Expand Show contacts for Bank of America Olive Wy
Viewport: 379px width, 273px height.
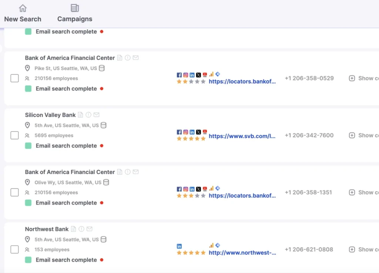pyautogui.click(x=364, y=192)
